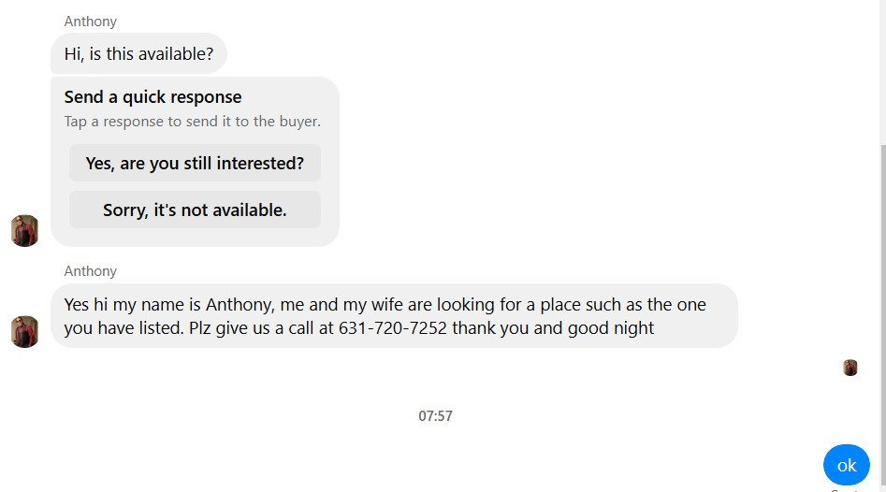
Task: Select the "Hi, is this available?" message bubble
Action: (x=139, y=53)
